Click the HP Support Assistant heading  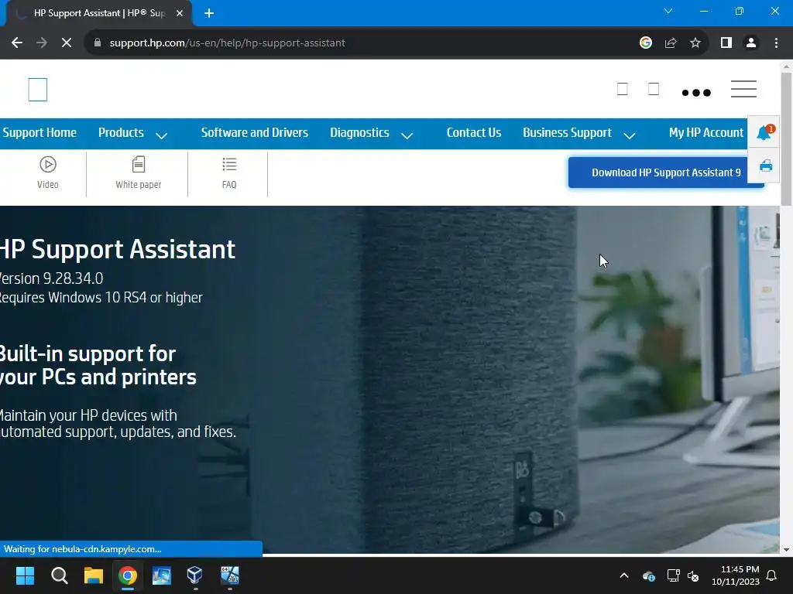pyautogui.click(x=117, y=249)
